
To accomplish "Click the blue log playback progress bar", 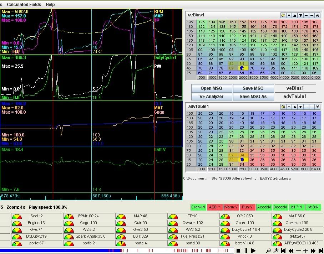I will click(61, 251).
